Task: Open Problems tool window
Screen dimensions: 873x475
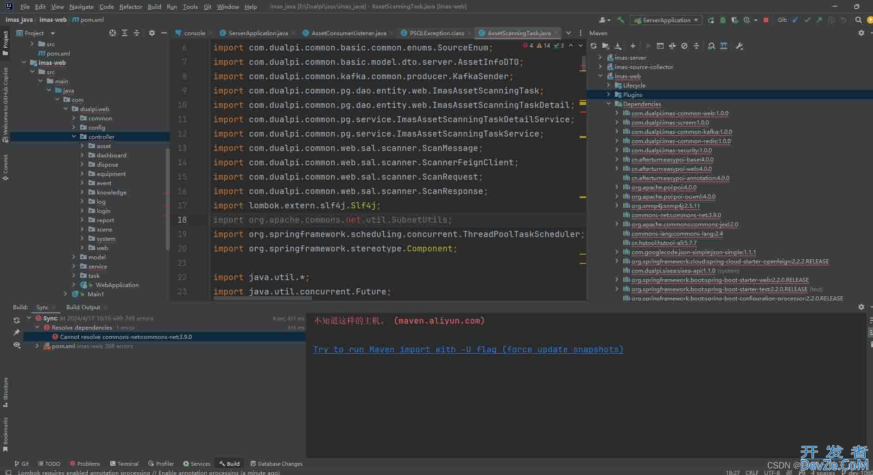Action: coord(85,463)
